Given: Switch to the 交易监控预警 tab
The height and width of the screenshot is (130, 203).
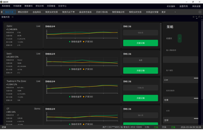Looking at the screenshot, I should (x=152, y=12).
